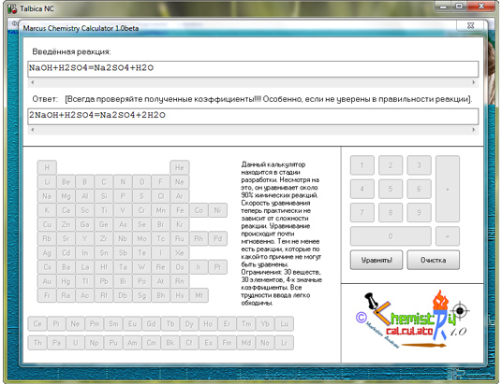Click the digit 5 keypad button
The width and height of the screenshot is (502, 384).
click(391, 189)
